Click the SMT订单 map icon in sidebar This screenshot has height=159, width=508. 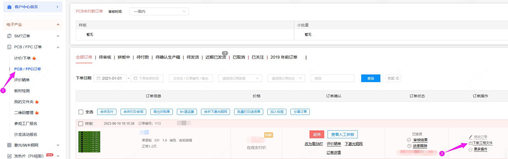click(9, 36)
